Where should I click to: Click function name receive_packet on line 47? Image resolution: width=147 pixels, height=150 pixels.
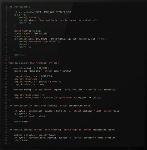[x=22, y=130]
